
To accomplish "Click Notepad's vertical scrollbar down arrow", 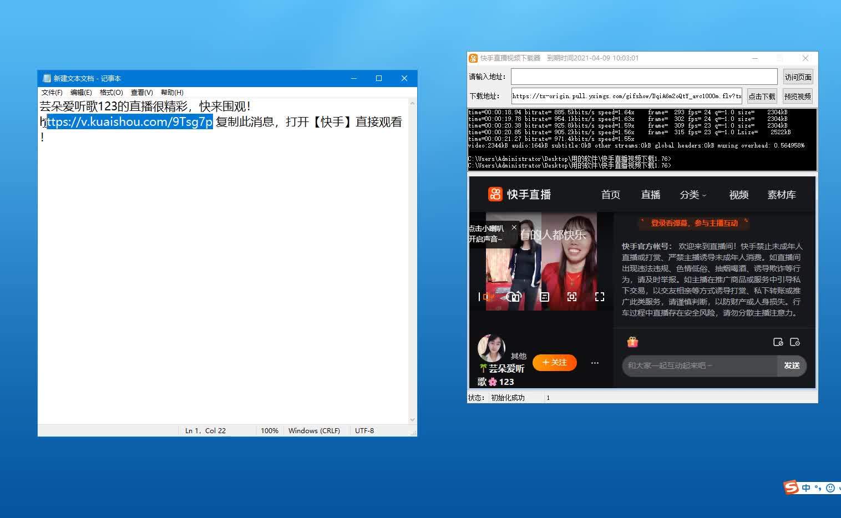I will pyautogui.click(x=412, y=420).
